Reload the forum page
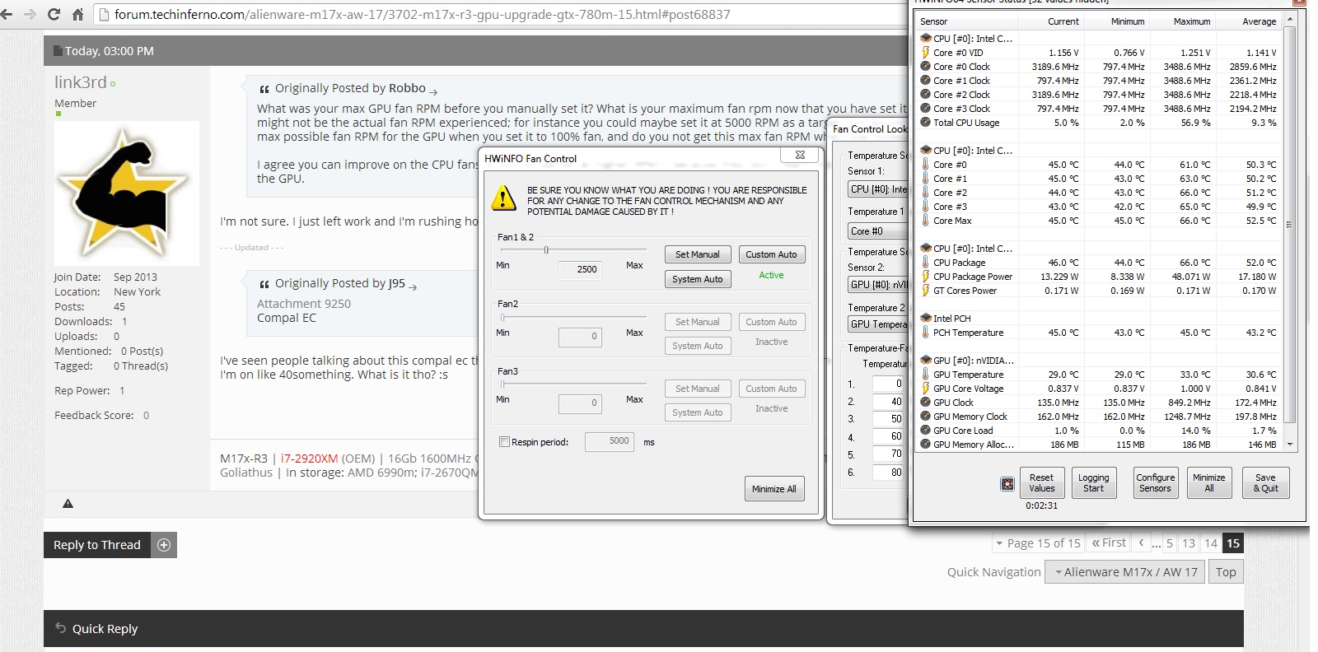 point(54,14)
